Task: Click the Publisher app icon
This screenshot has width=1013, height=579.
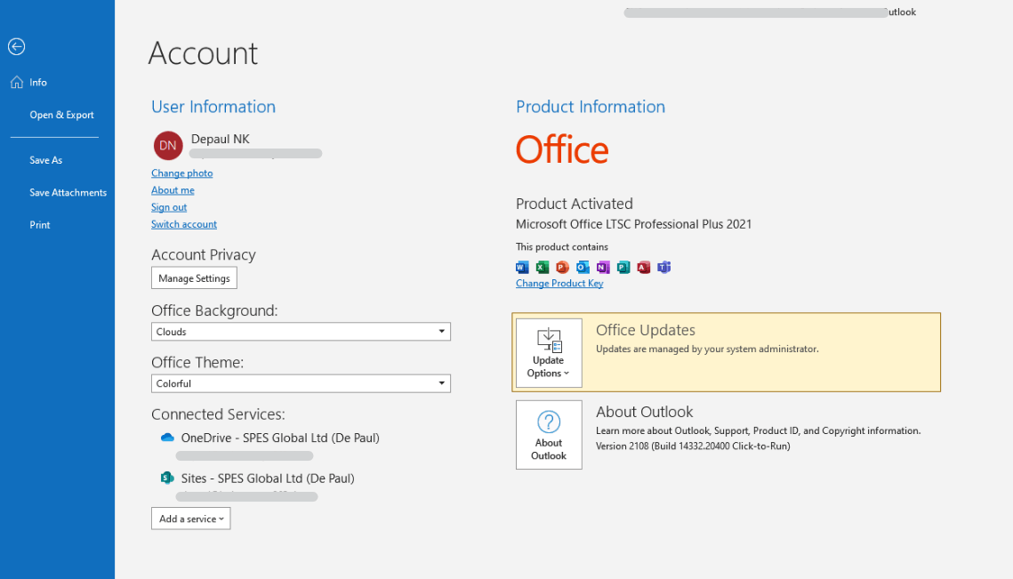Action: (x=623, y=267)
